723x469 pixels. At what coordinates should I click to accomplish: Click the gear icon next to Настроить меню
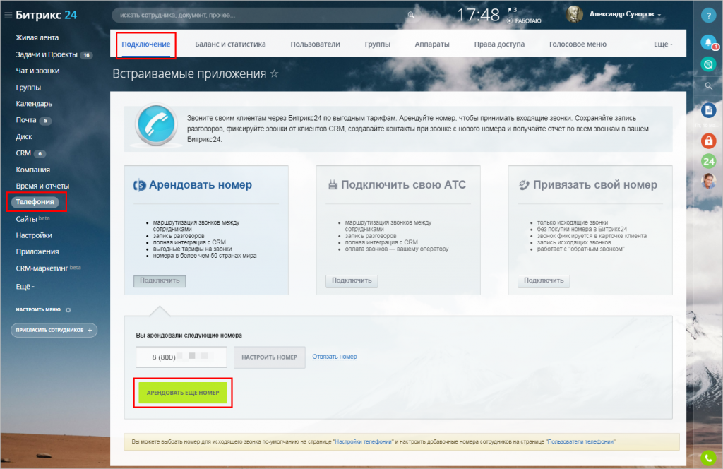(x=68, y=310)
